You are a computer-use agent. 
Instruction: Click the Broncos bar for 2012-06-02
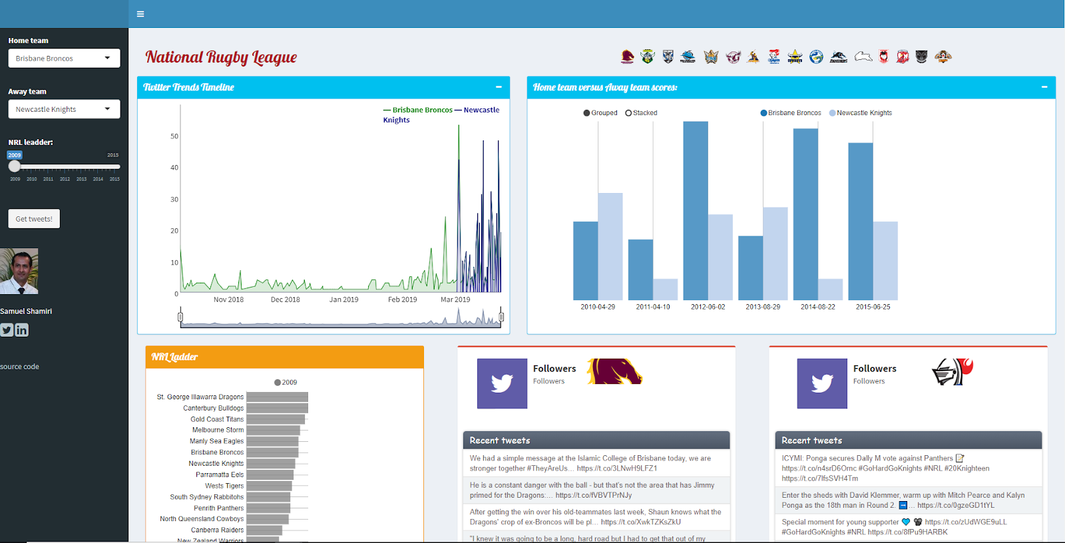[x=696, y=210]
